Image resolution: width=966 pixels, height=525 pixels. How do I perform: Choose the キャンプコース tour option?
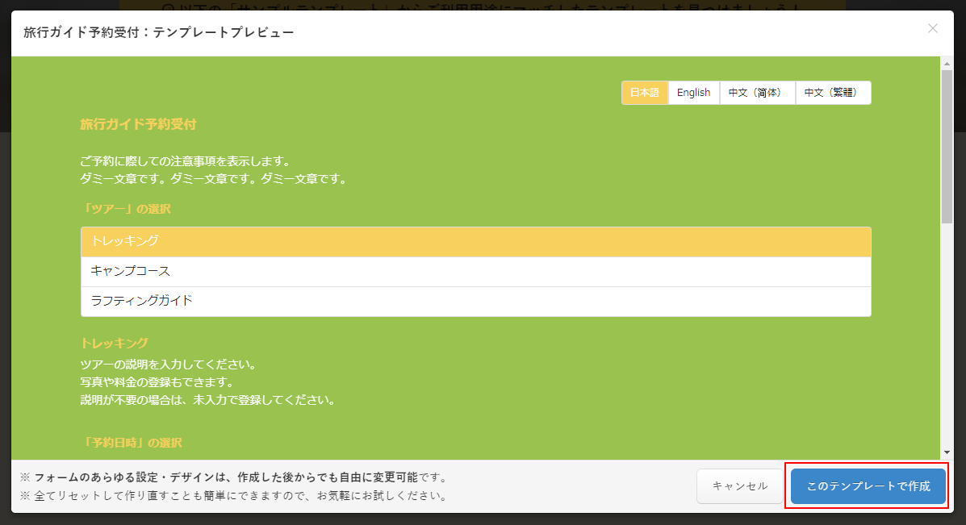(x=476, y=271)
